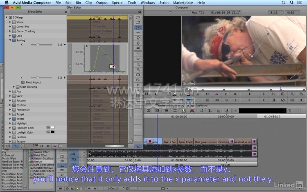Click the play preview arrow in Effect Editor toolbar

pyautogui.click(x=138, y=85)
